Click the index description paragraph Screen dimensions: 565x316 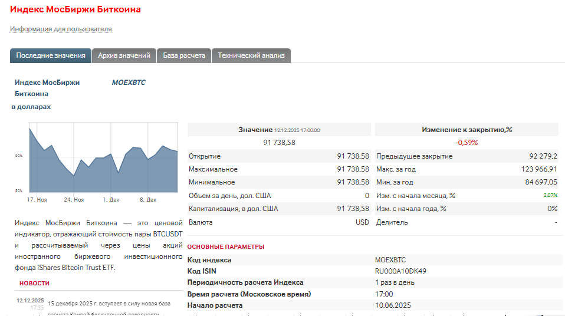[x=98, y=245]
